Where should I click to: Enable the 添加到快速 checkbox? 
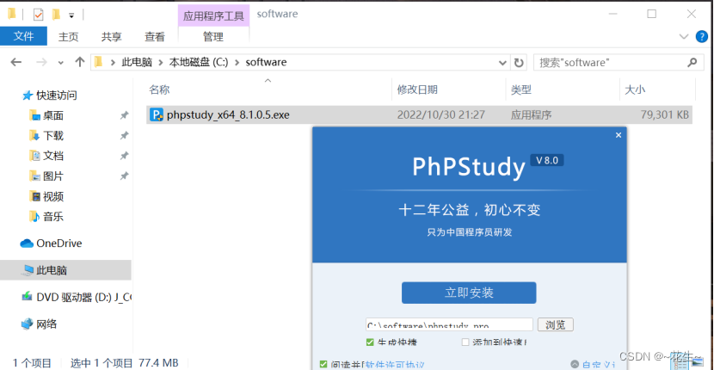pyautogui.click(x=465, y=342)
